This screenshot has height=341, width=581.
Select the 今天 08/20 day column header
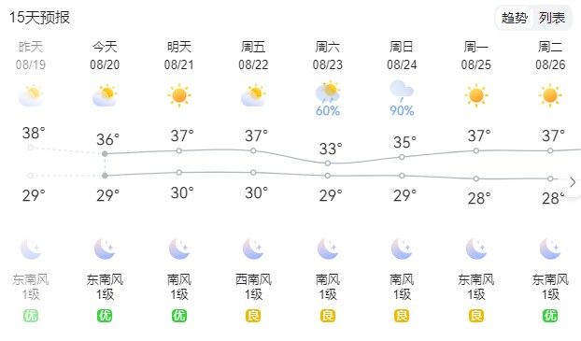point(105,56)
